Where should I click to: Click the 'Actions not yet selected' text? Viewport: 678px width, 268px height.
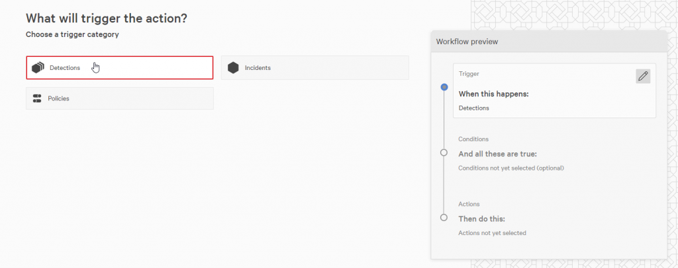pyautogui.click(x=492, y=233)
